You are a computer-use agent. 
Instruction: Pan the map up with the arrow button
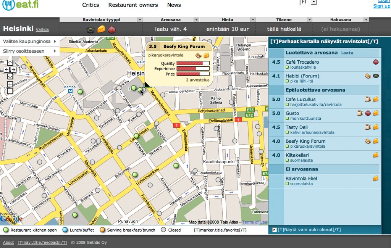(10, 63)
